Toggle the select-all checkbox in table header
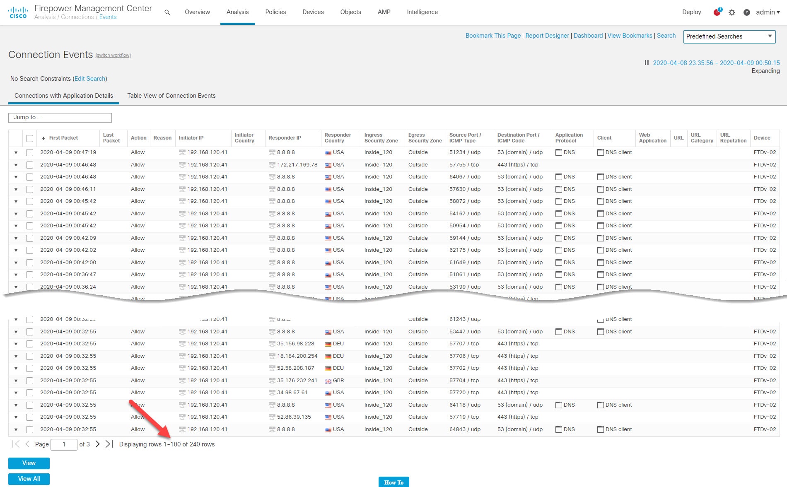This screenshot has width=787, height=487. [29, 138]
